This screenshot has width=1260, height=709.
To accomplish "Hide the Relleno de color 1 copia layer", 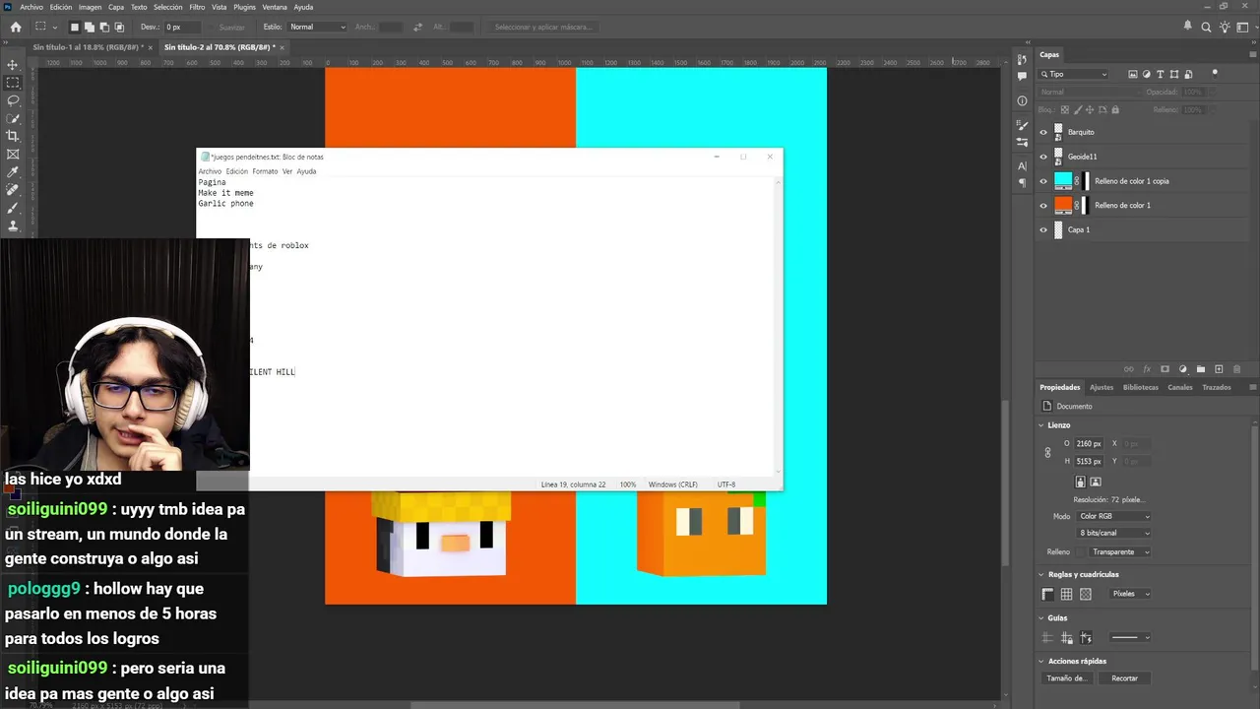I will coord(1043,181).
